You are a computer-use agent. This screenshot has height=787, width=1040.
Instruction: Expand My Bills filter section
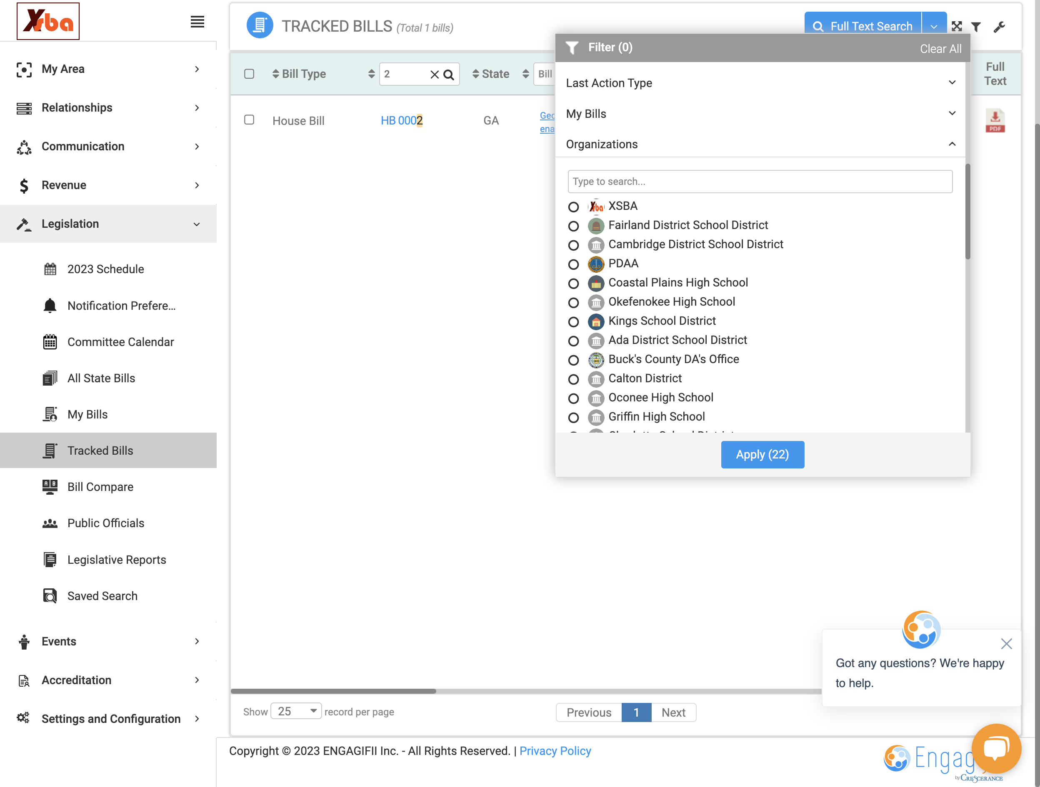coord(760,114)
